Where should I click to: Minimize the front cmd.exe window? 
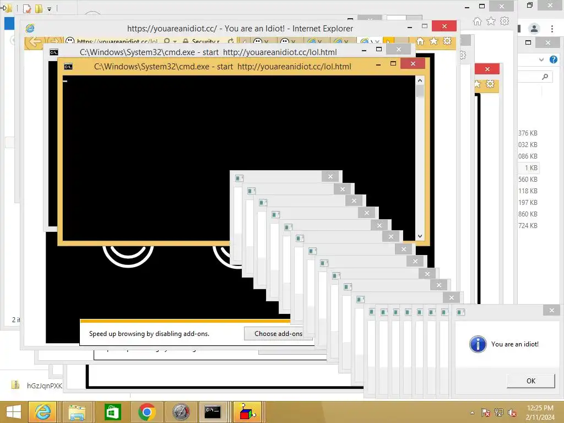coord(378,65)
